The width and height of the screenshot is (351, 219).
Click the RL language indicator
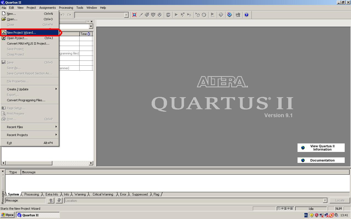pyautogui.click(x=306, y=215)
